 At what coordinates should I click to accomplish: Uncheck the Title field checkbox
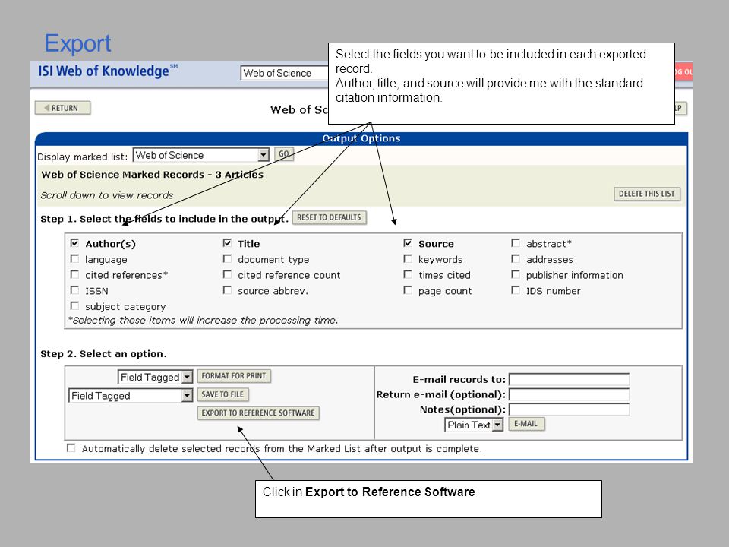pos(227,243)
